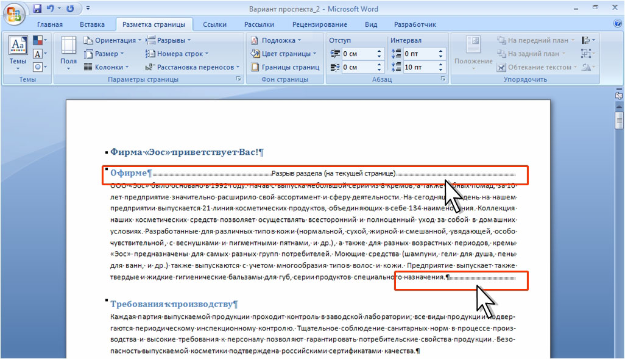The width and height of the screenshot is (625, 359).
Task: Open theme fonts dropdown
Action: coord(40,54)
